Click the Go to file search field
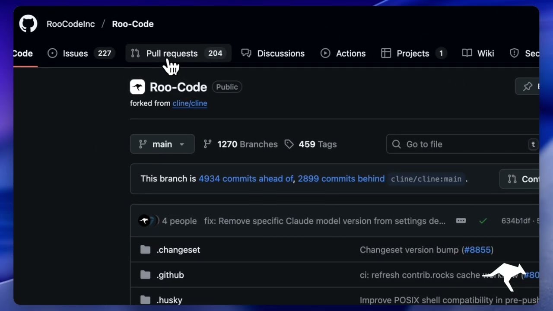Screen dimensions: 553x311 pos(463,144)
